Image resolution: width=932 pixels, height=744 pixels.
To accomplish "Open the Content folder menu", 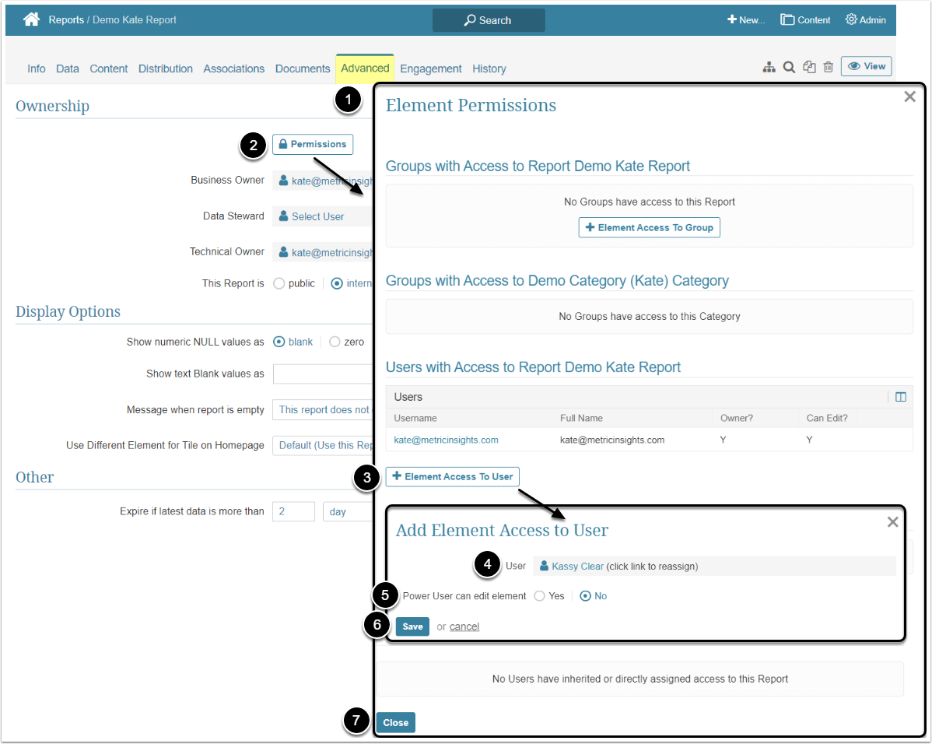I will [804, 19].
